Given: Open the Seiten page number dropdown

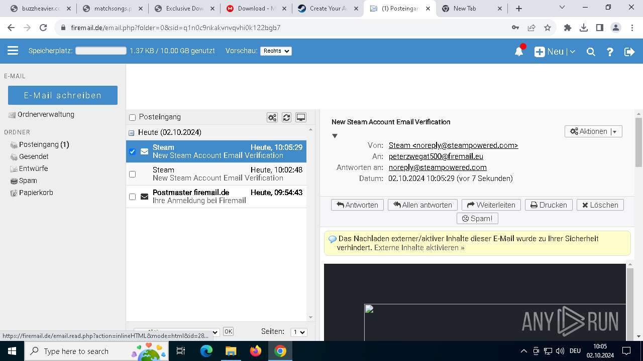Looking at the screenshot, I should tap(298, 332).
